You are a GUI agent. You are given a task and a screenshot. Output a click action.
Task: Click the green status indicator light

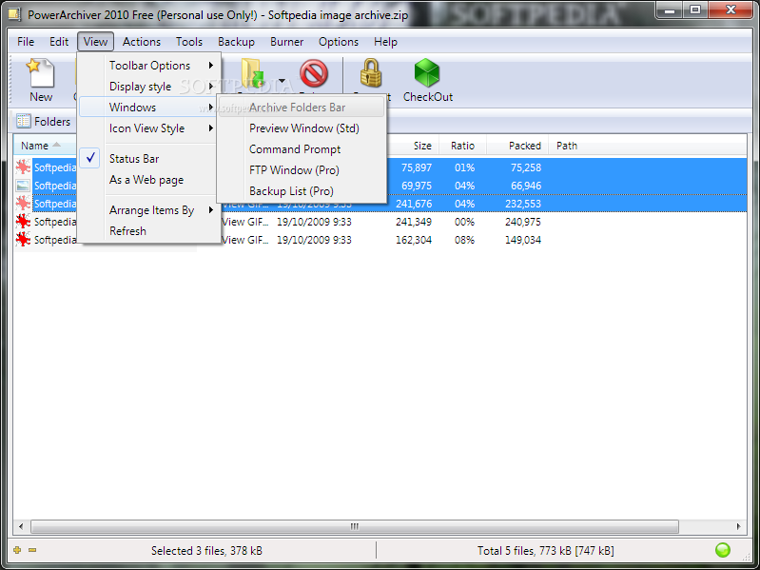pos(723,550)
